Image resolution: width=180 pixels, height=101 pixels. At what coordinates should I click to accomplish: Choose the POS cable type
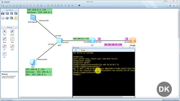click(x=12, y=39)
